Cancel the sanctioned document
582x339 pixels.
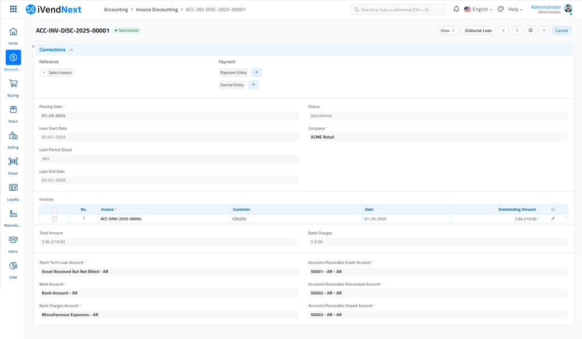click(561, 31)
